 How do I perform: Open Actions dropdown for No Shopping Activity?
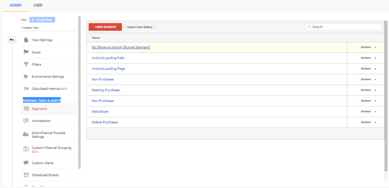pos(368,47)
